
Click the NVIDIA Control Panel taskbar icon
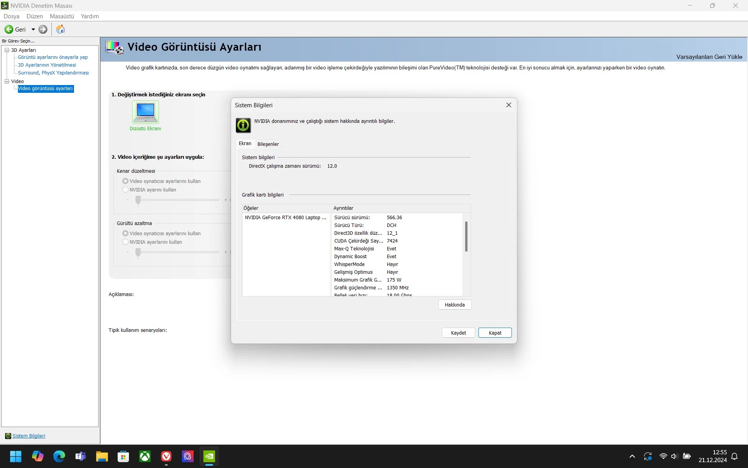209,456
